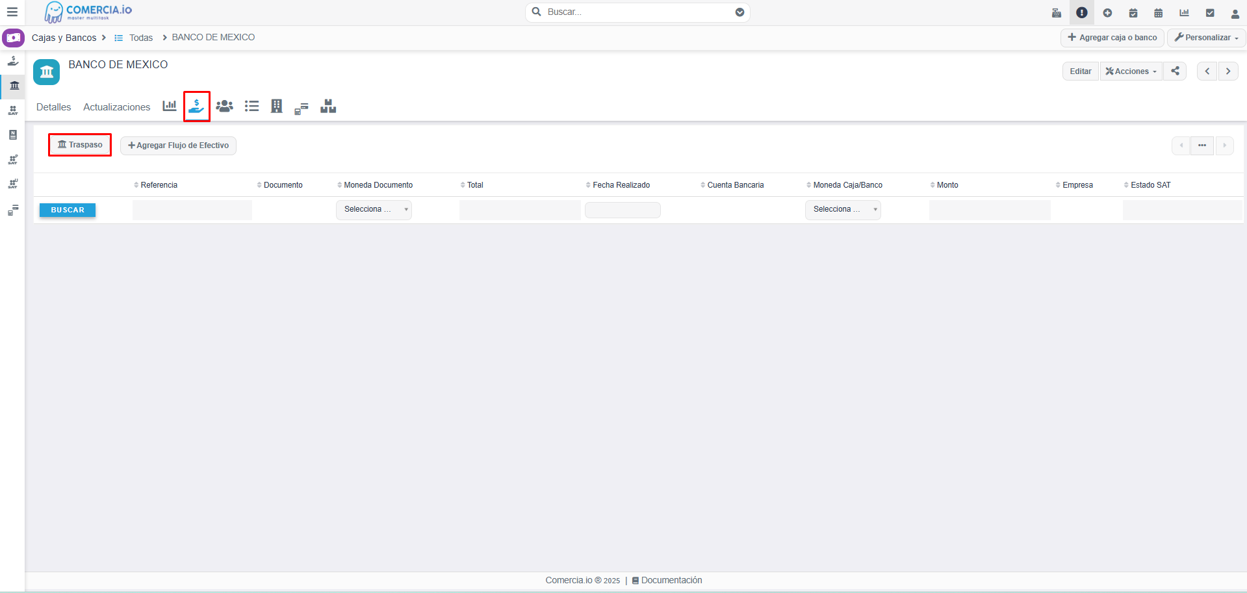1247x593 pixels.
Task: Go to next record arrow
Action: tap(1228, 71)
